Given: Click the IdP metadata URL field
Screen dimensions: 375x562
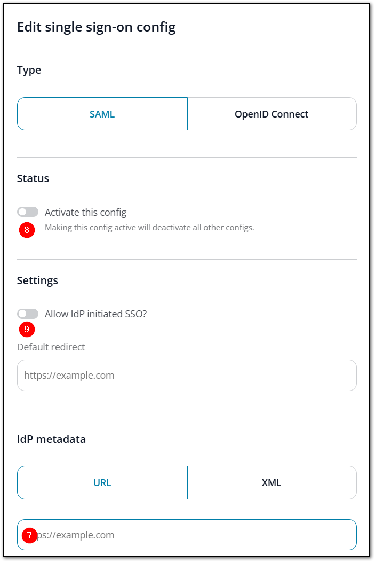Looking at the screenshot, I should 187,535.
